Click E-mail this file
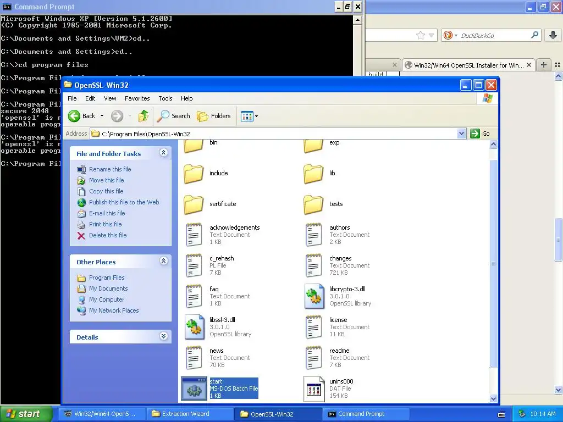563x422 pixels. pos(107,213)
